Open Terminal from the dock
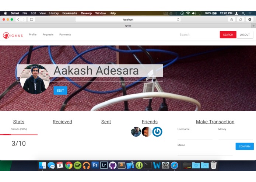The width and height of the screenshot is (256, 182). 148,165
